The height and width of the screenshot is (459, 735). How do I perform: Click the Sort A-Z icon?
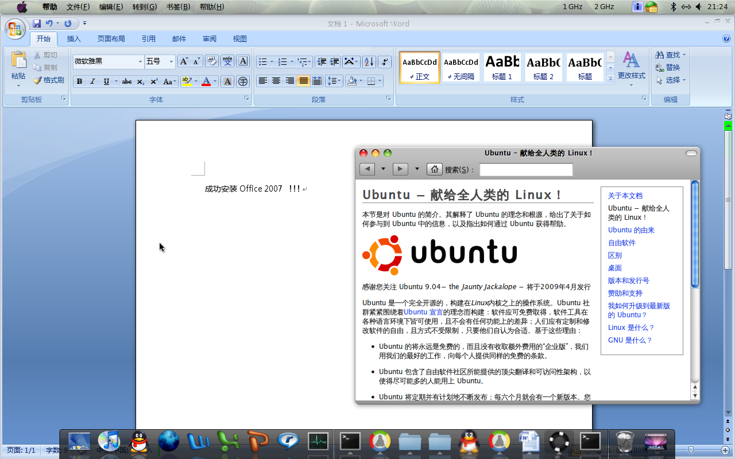[x=369, y=61]
